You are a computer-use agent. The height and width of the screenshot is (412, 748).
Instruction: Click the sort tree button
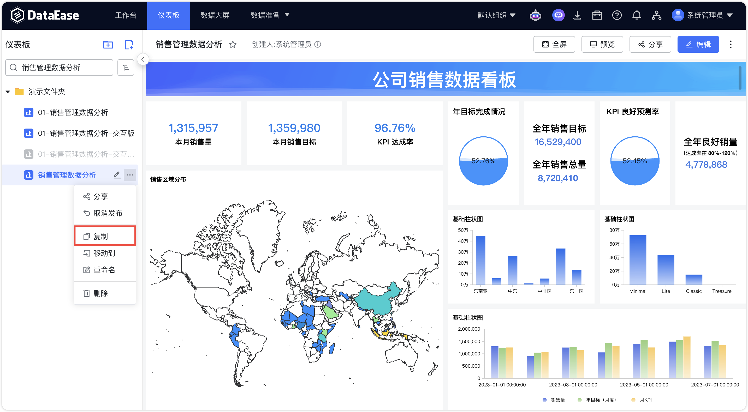(x=126, y=68)
